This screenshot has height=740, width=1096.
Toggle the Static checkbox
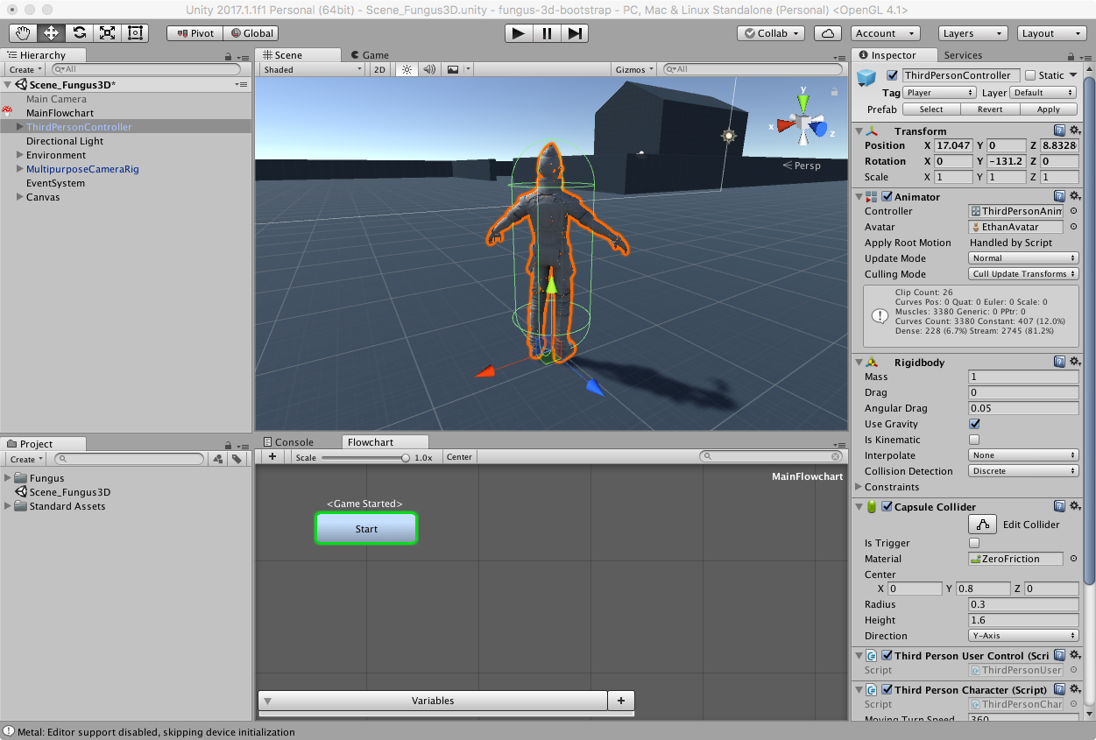pos(1030,75)
